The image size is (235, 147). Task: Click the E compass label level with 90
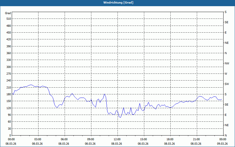click(226, 115)
